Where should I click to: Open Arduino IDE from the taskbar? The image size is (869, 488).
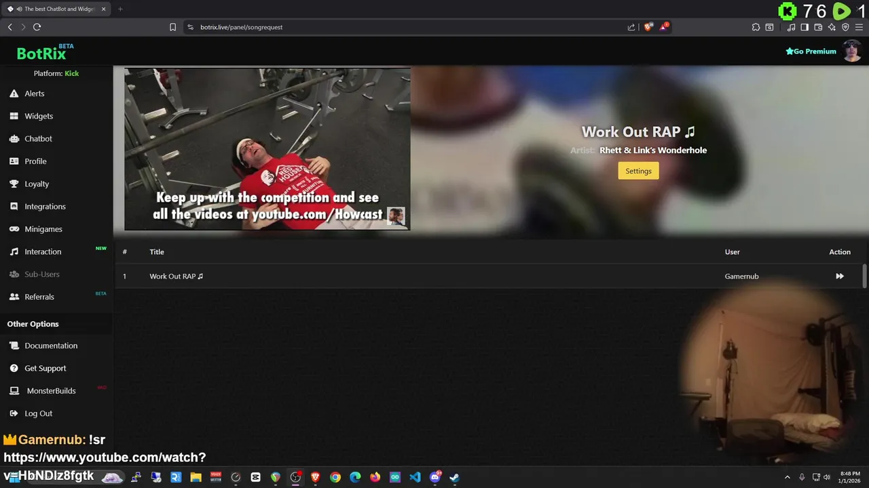click(x=395, y=477)
